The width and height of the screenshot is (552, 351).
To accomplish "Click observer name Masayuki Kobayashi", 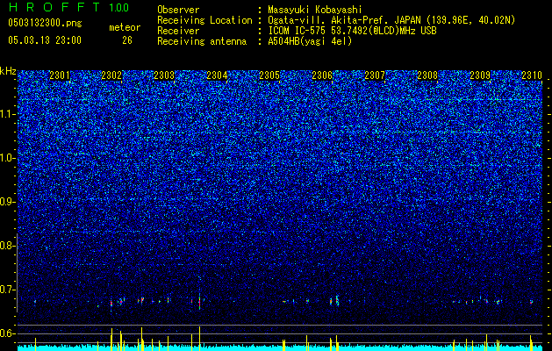I will pyautogui.click(x=315, y=10).
